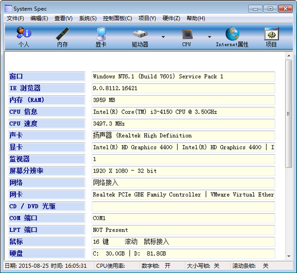This screenshot has width=297, height=273.
Task: Click the Intel HD Graphics 4400 field
Action: [x=183, y=147]
